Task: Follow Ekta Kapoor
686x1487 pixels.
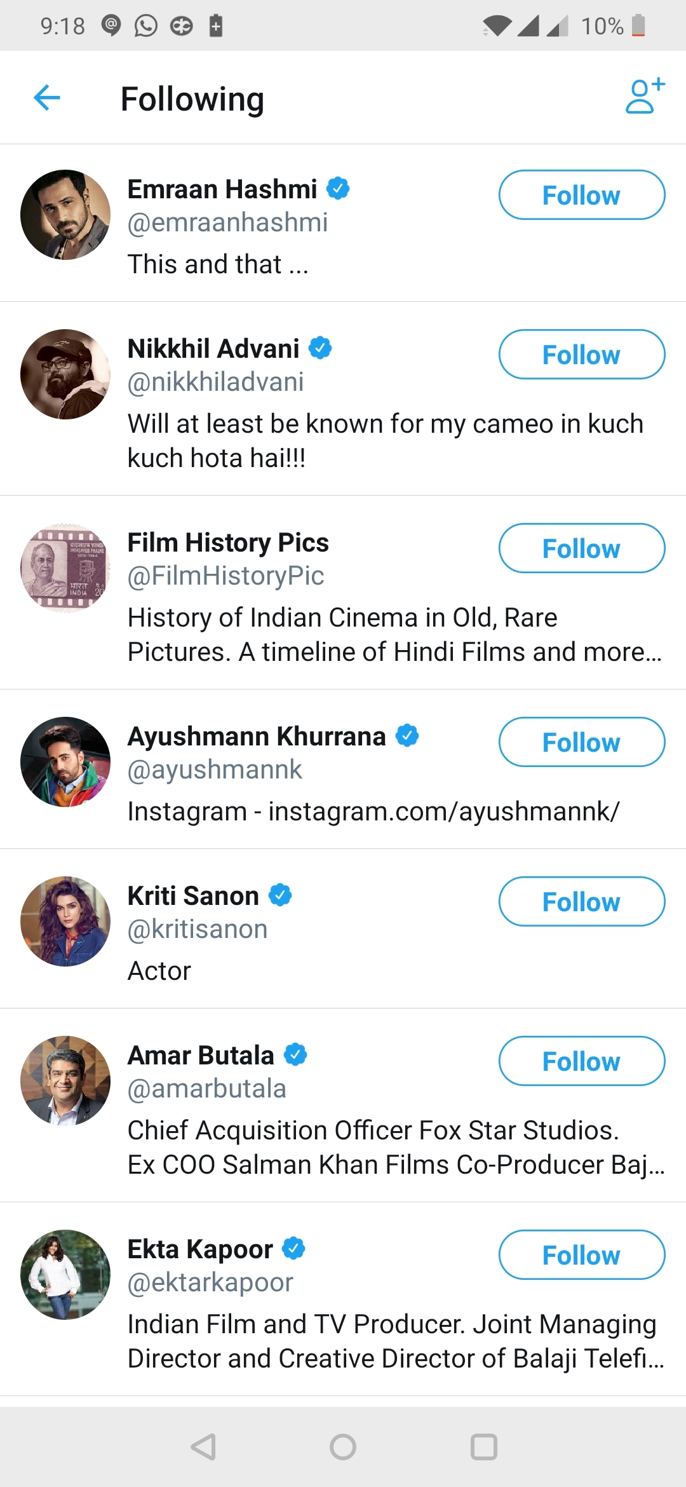Action: pyautogui.click(x=581, y=1255)
